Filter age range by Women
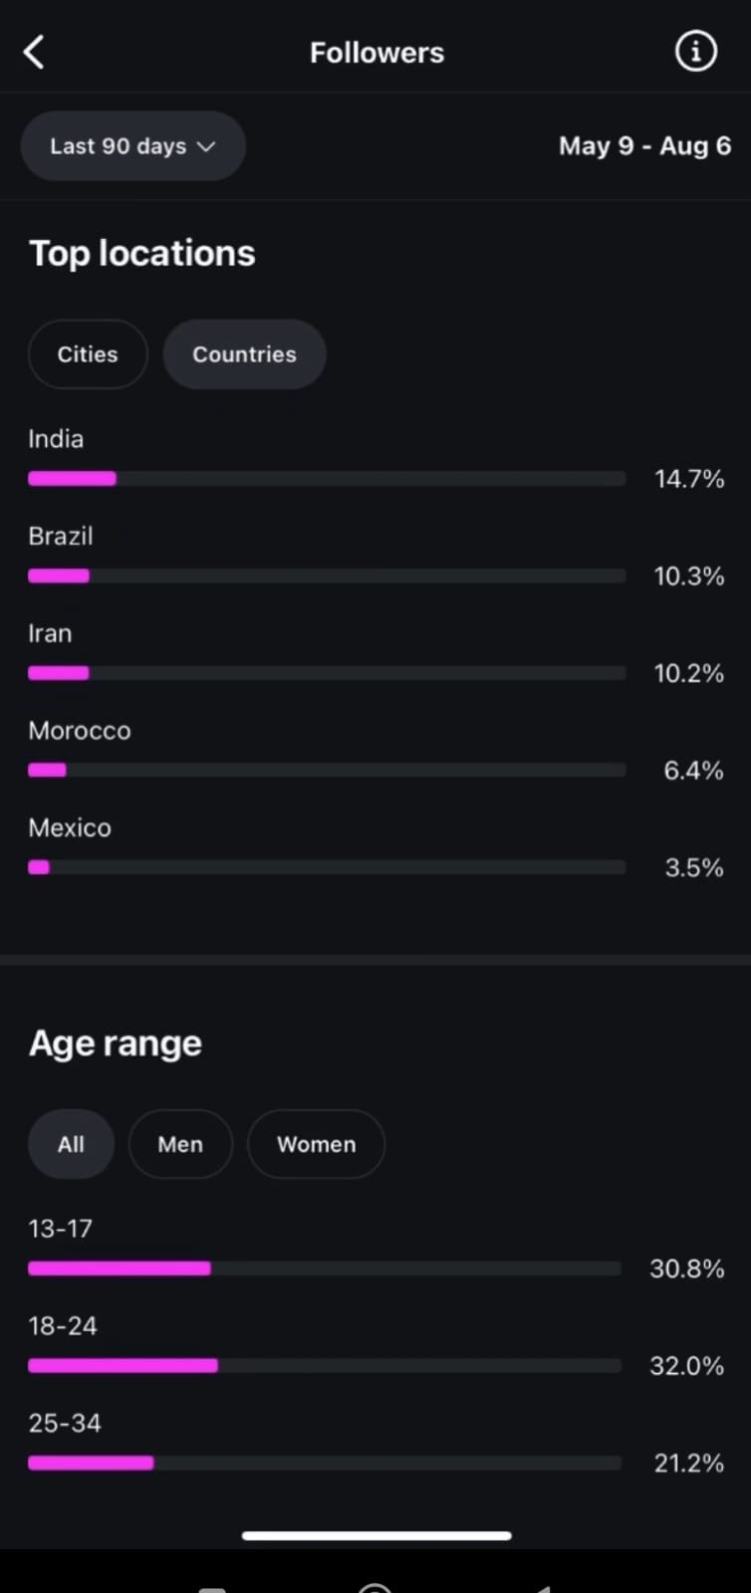 316,1144
